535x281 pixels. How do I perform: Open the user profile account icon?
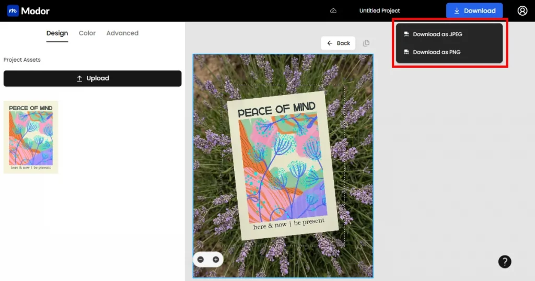point(522,10)
